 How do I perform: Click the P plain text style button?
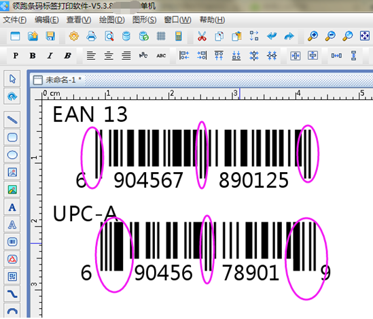(x=16, y=56)
